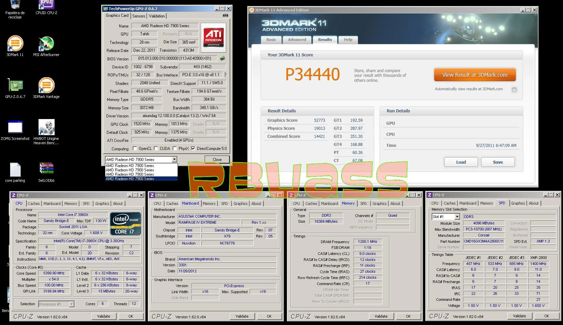The image size is (563, 325).
Task: Click View Result at 3DMark.com button
Action: [475, 75]
